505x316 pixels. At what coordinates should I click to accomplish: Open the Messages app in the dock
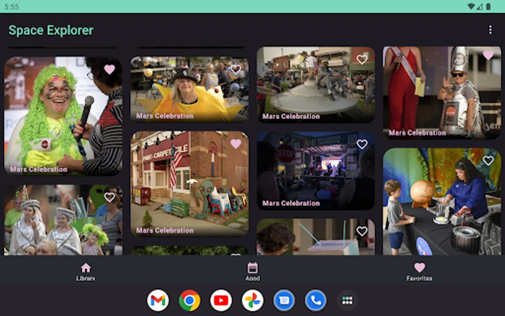(x=284, y=300)
